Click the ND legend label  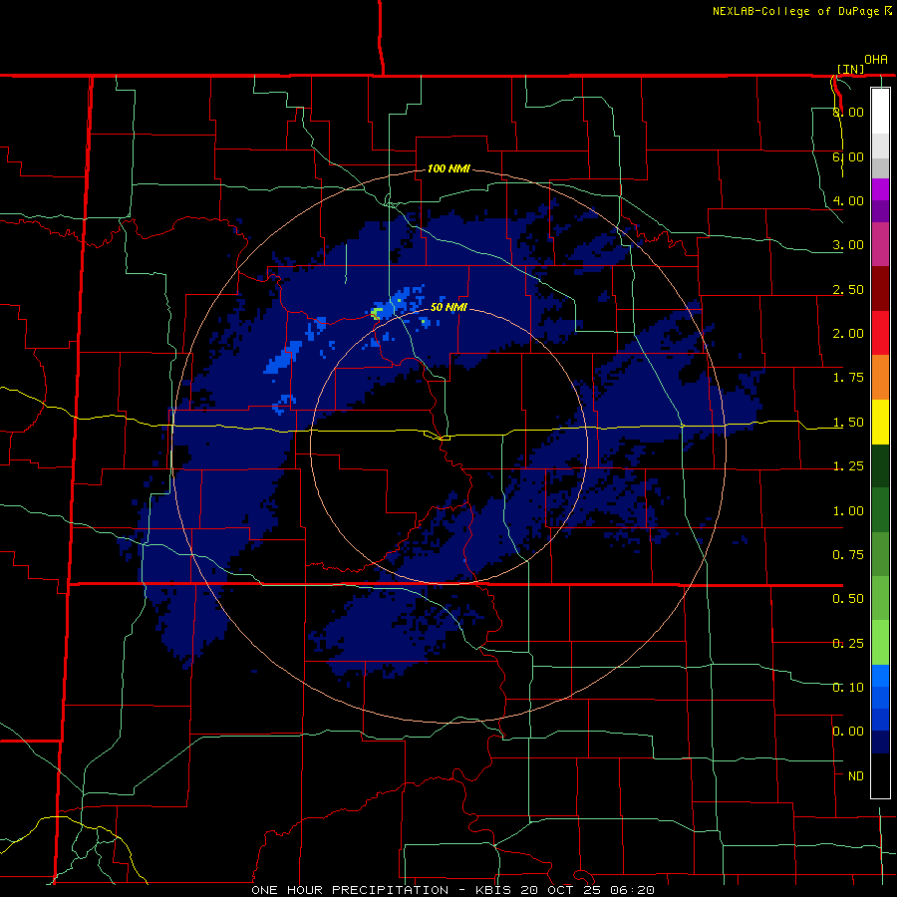coord(856,776)
